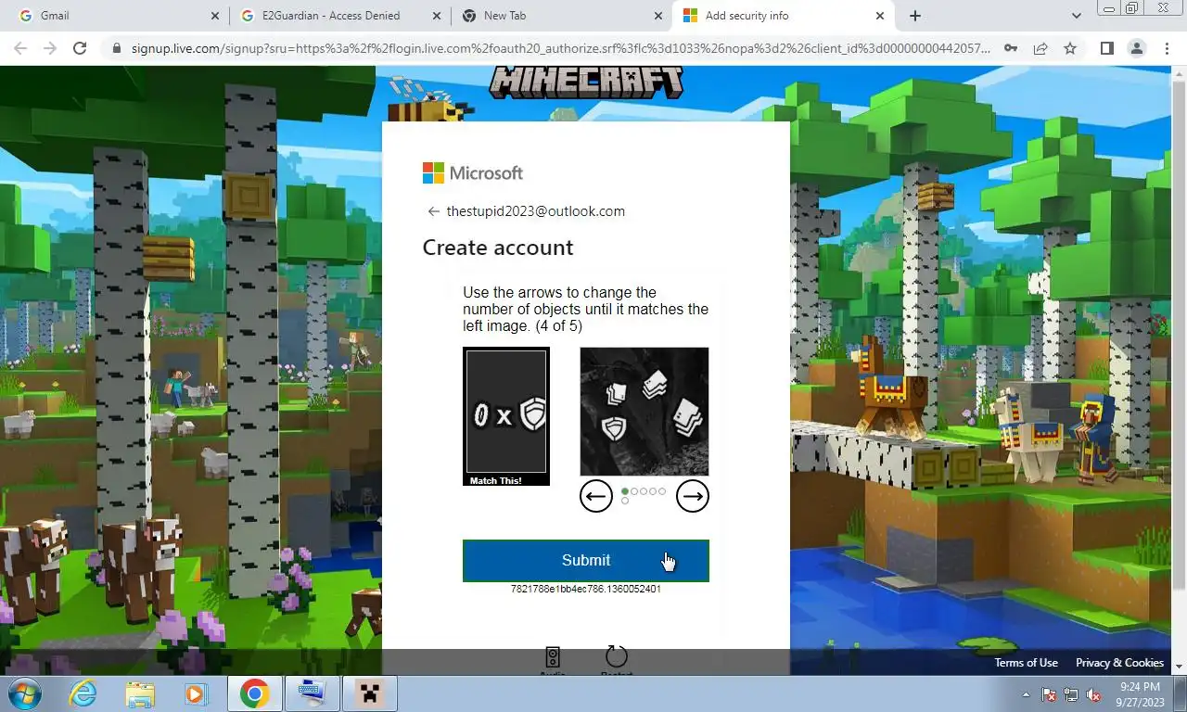Click thestupid2023@outlook.com email text
The image size is (1187, 712).
point(536,211)
